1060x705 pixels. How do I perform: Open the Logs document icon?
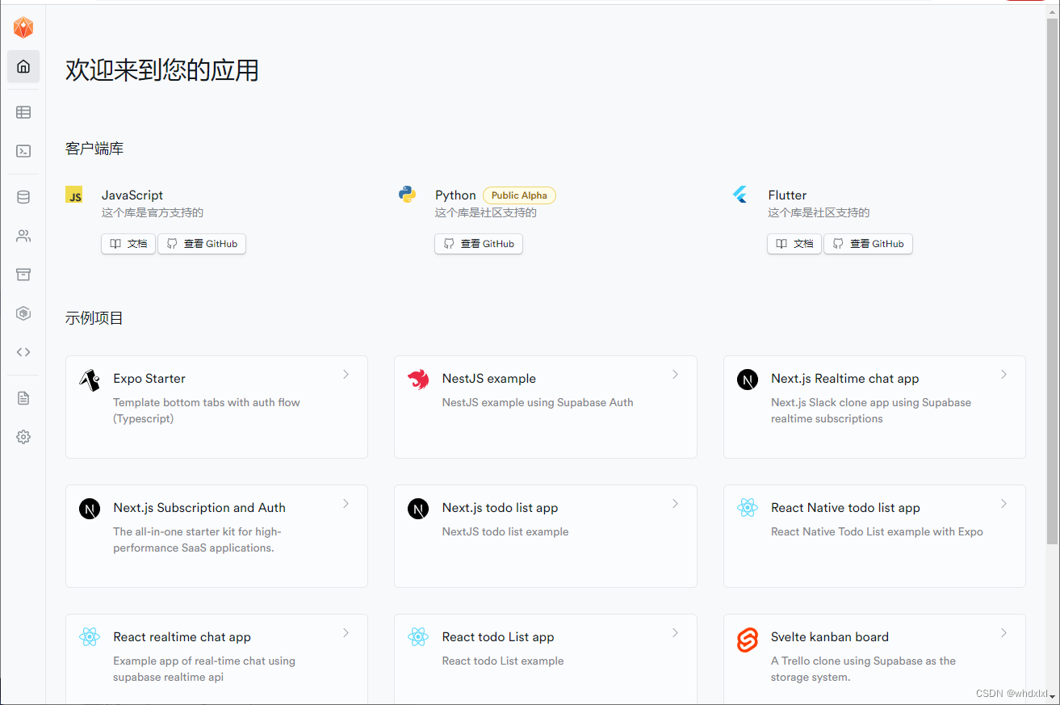click(x=23, y=397)
